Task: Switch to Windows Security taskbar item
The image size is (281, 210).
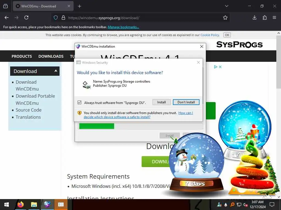Action: 61,205
